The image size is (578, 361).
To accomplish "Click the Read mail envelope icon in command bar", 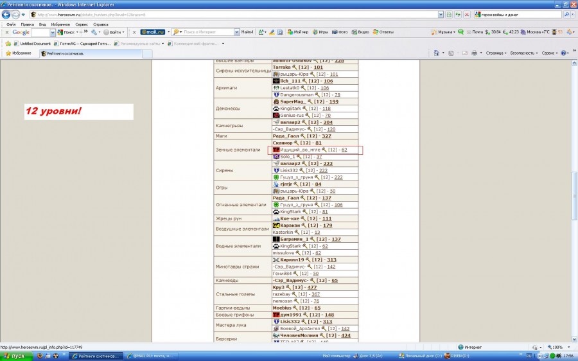I will point(465,53).
